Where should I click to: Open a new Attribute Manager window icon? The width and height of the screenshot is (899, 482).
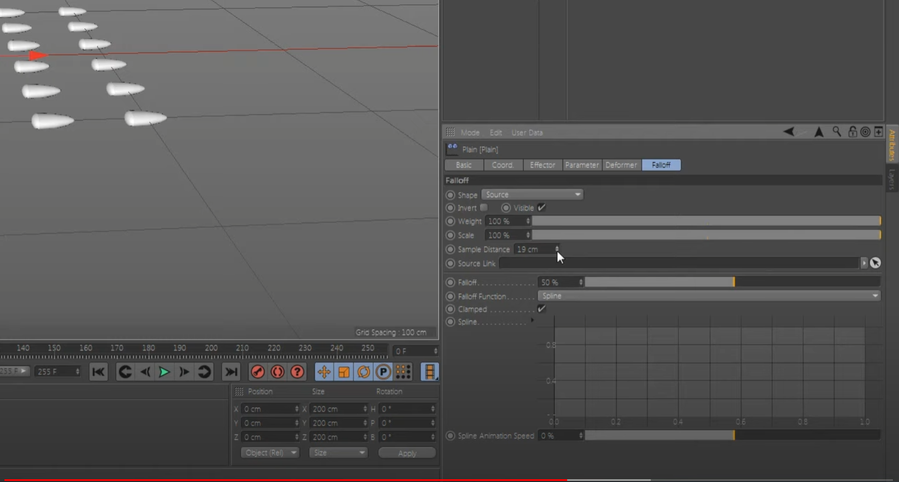point(878,132)
